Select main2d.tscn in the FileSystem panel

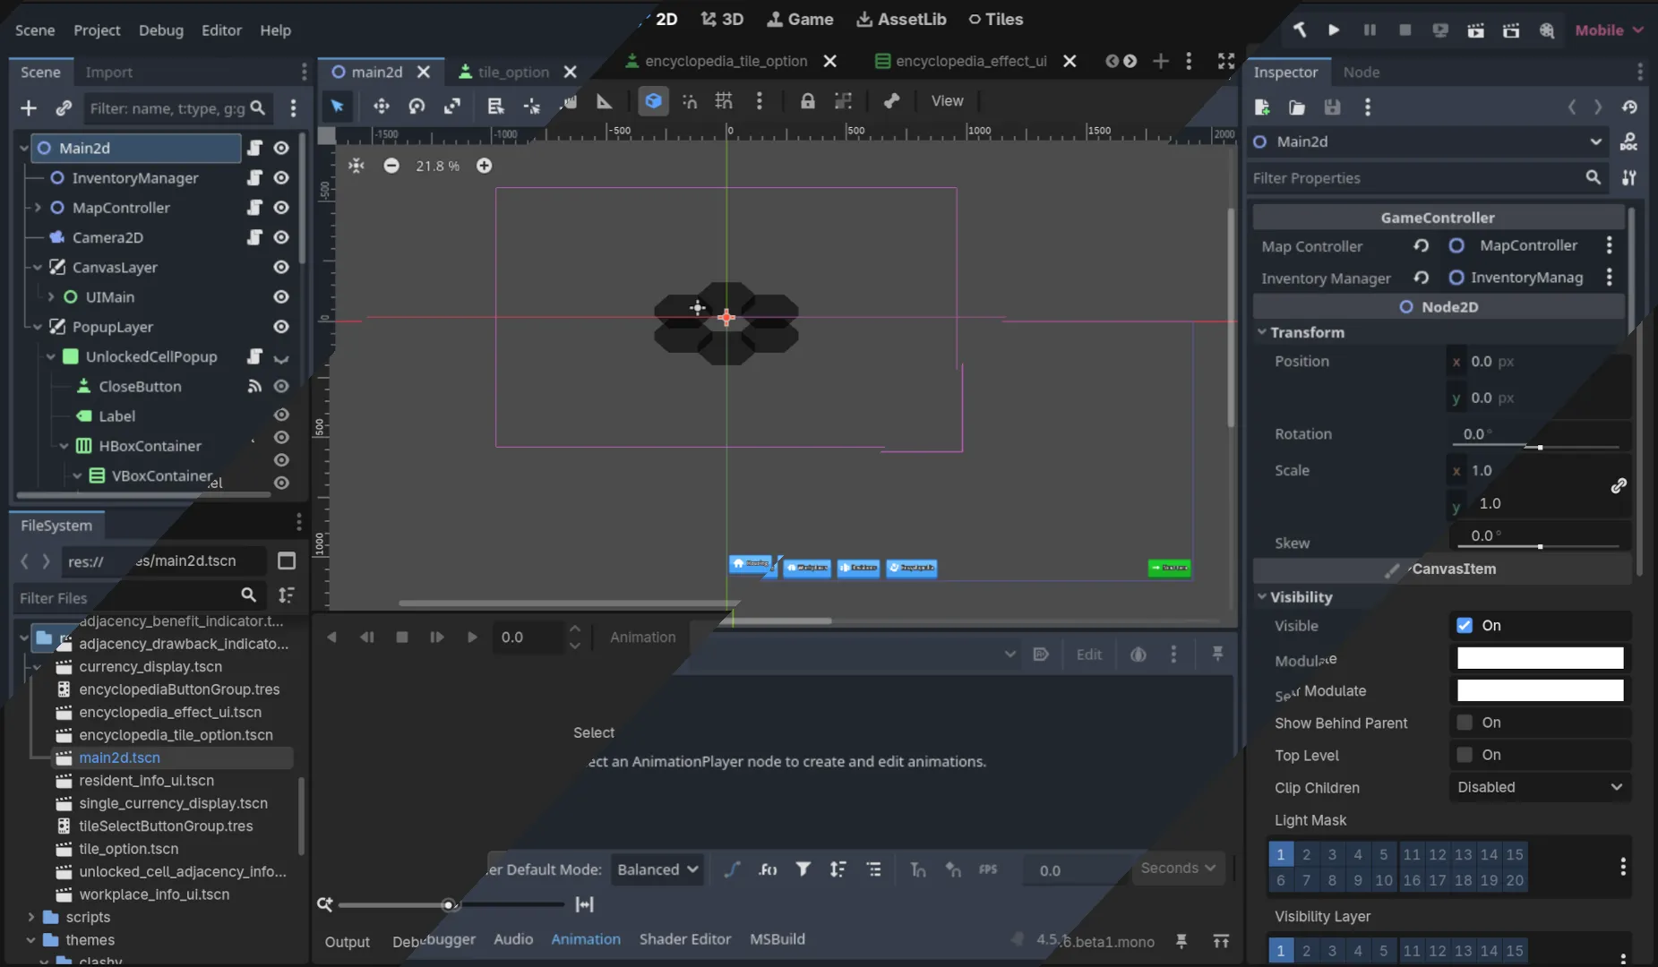click(119, 757)
